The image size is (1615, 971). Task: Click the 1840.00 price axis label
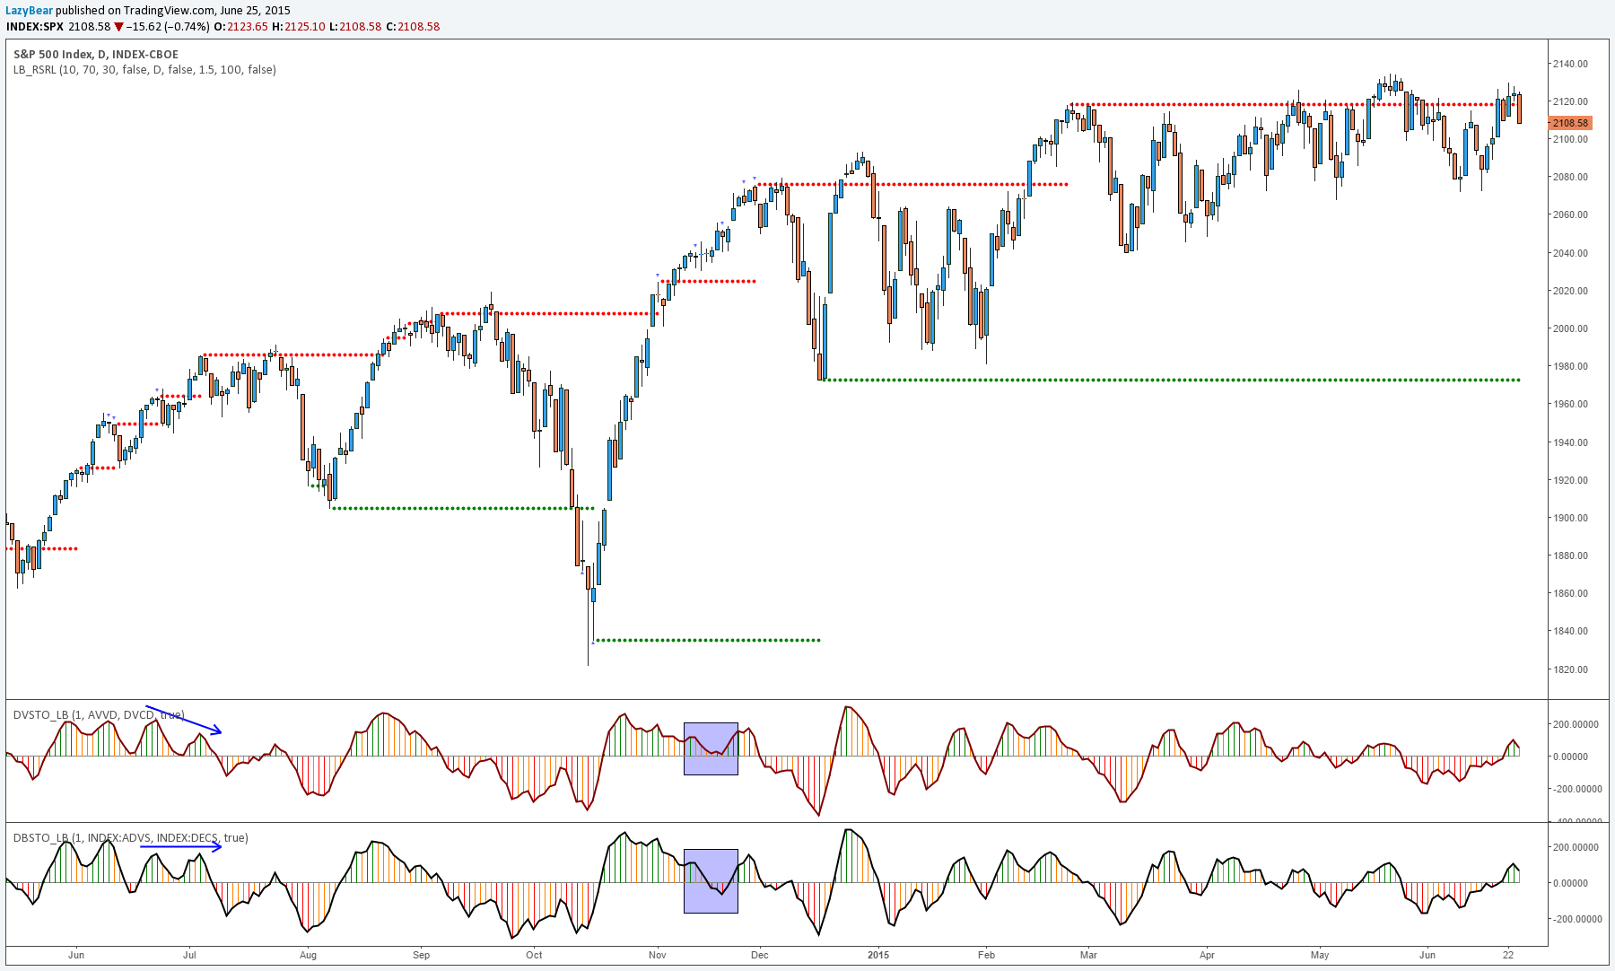[1570, 631]
